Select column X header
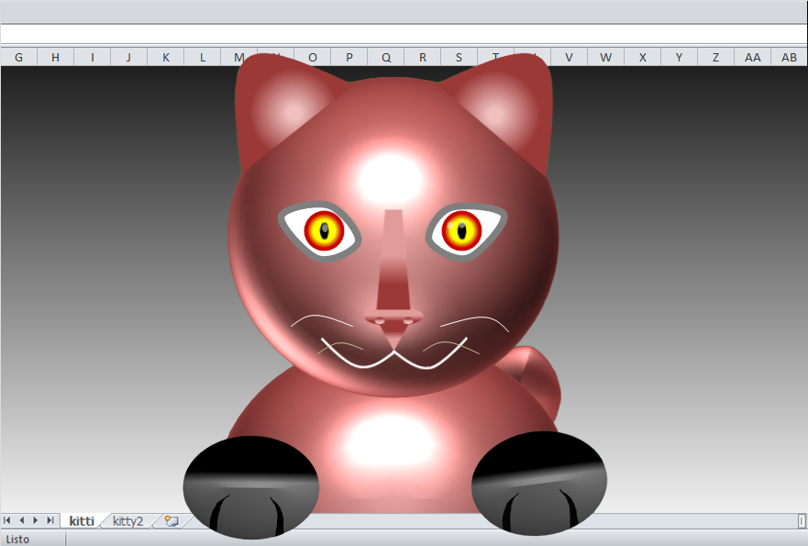808x546 pixels. (643, 57)
